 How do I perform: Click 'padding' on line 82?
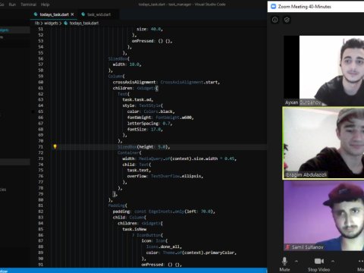click(x=121, y=212)
